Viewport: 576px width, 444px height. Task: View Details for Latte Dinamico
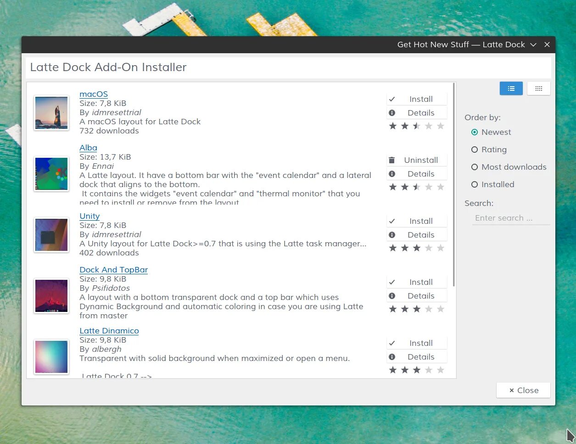[x=417, y=357]
